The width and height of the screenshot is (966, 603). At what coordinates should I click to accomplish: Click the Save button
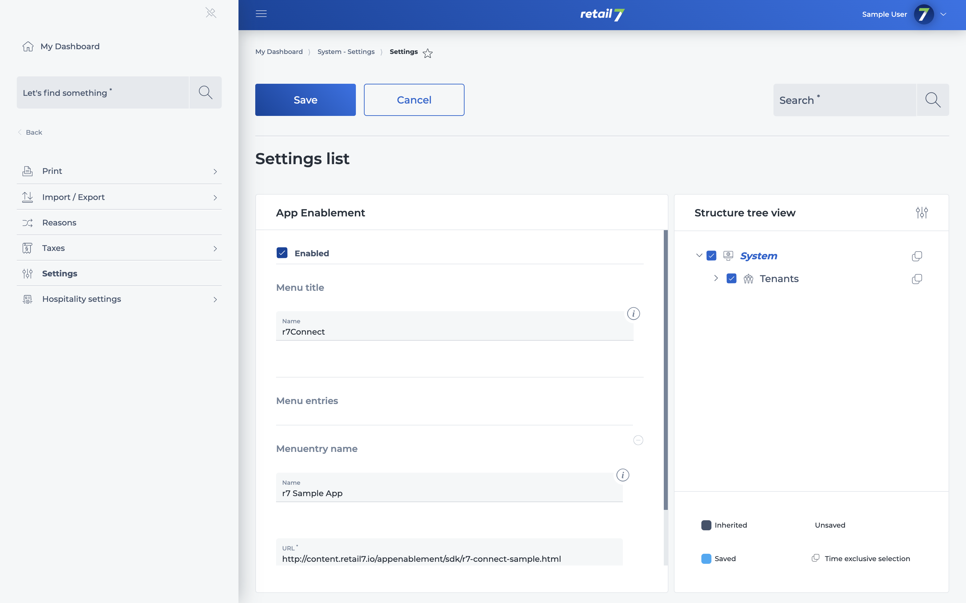[x=305, y=100]
